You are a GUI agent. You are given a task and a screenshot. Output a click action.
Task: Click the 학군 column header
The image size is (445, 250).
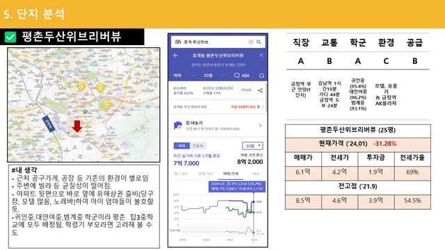point(357,42)
